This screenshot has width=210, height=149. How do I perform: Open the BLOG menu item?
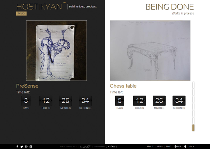point(168,147)
